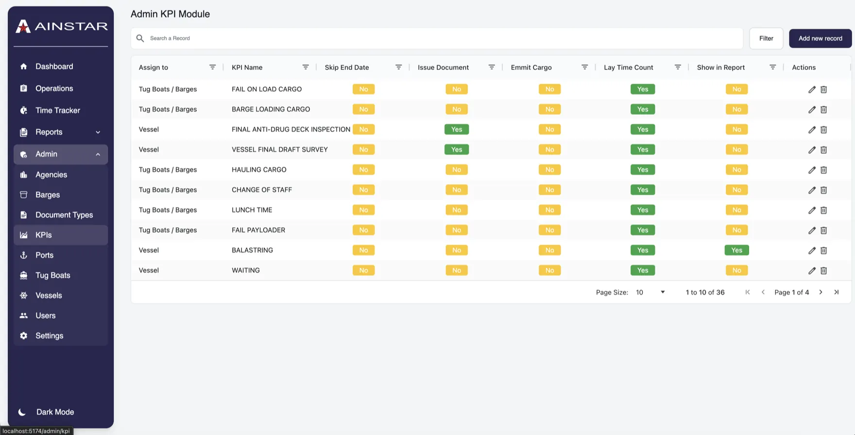Toggle Dark Mode

pyautogui.click(x=46, y=412)
